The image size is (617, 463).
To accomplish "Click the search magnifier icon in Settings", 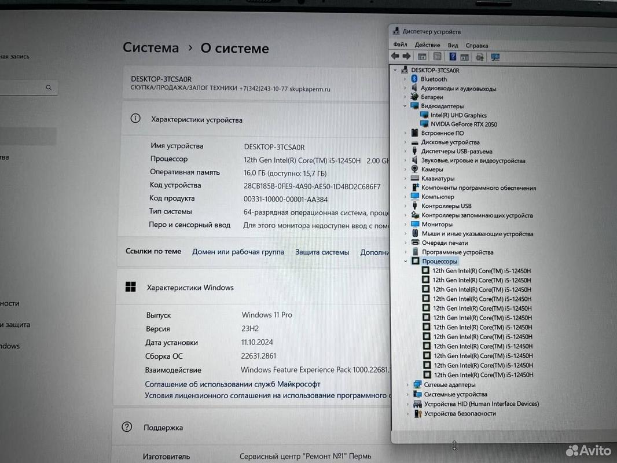I will point(49,87).
